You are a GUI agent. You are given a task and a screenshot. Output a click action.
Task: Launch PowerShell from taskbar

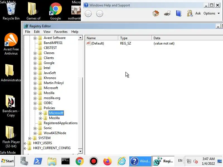point(38,161)
